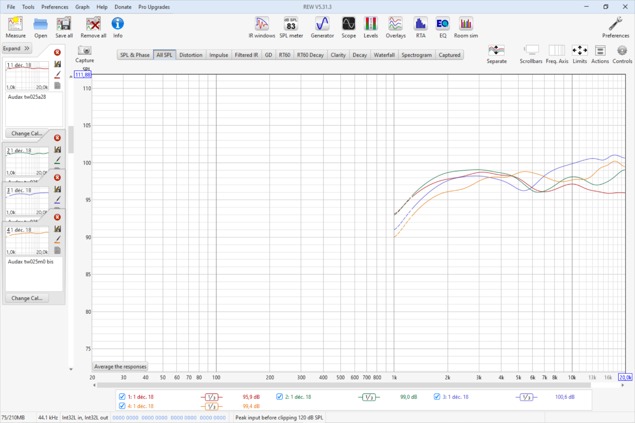Viewport: 635px width, 423px height.
Task: Open the EQ window
Action: point(442,28)
